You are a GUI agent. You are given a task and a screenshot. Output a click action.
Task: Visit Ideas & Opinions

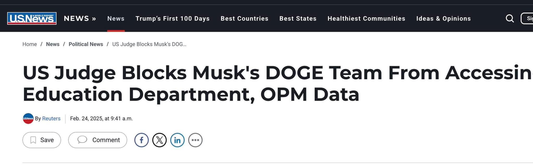443,19
